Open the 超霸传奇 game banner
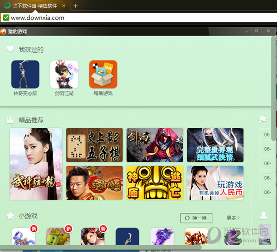Image resolution: width=277 pixels, height=252 pixels. (x=94, y=183)
